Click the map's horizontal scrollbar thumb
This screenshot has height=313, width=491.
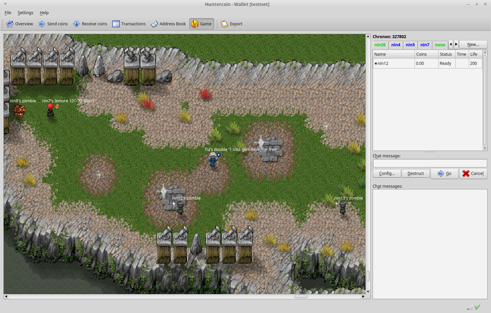coord(301,296)
